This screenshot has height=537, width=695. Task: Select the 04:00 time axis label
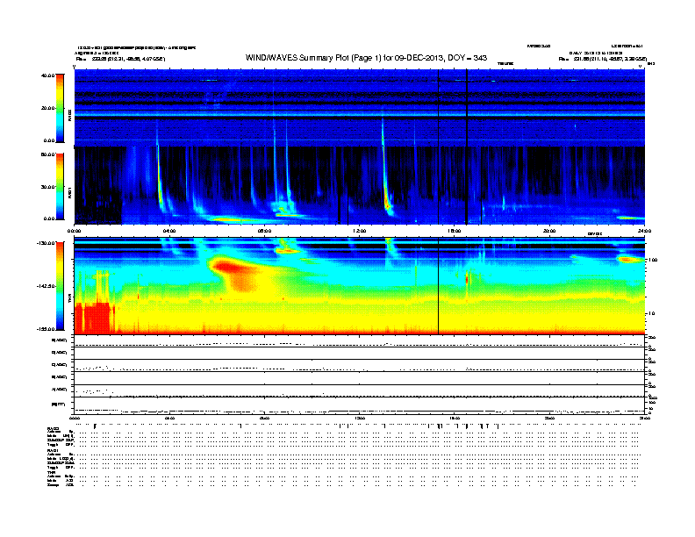pyautogui.click(x=169, y=231)
